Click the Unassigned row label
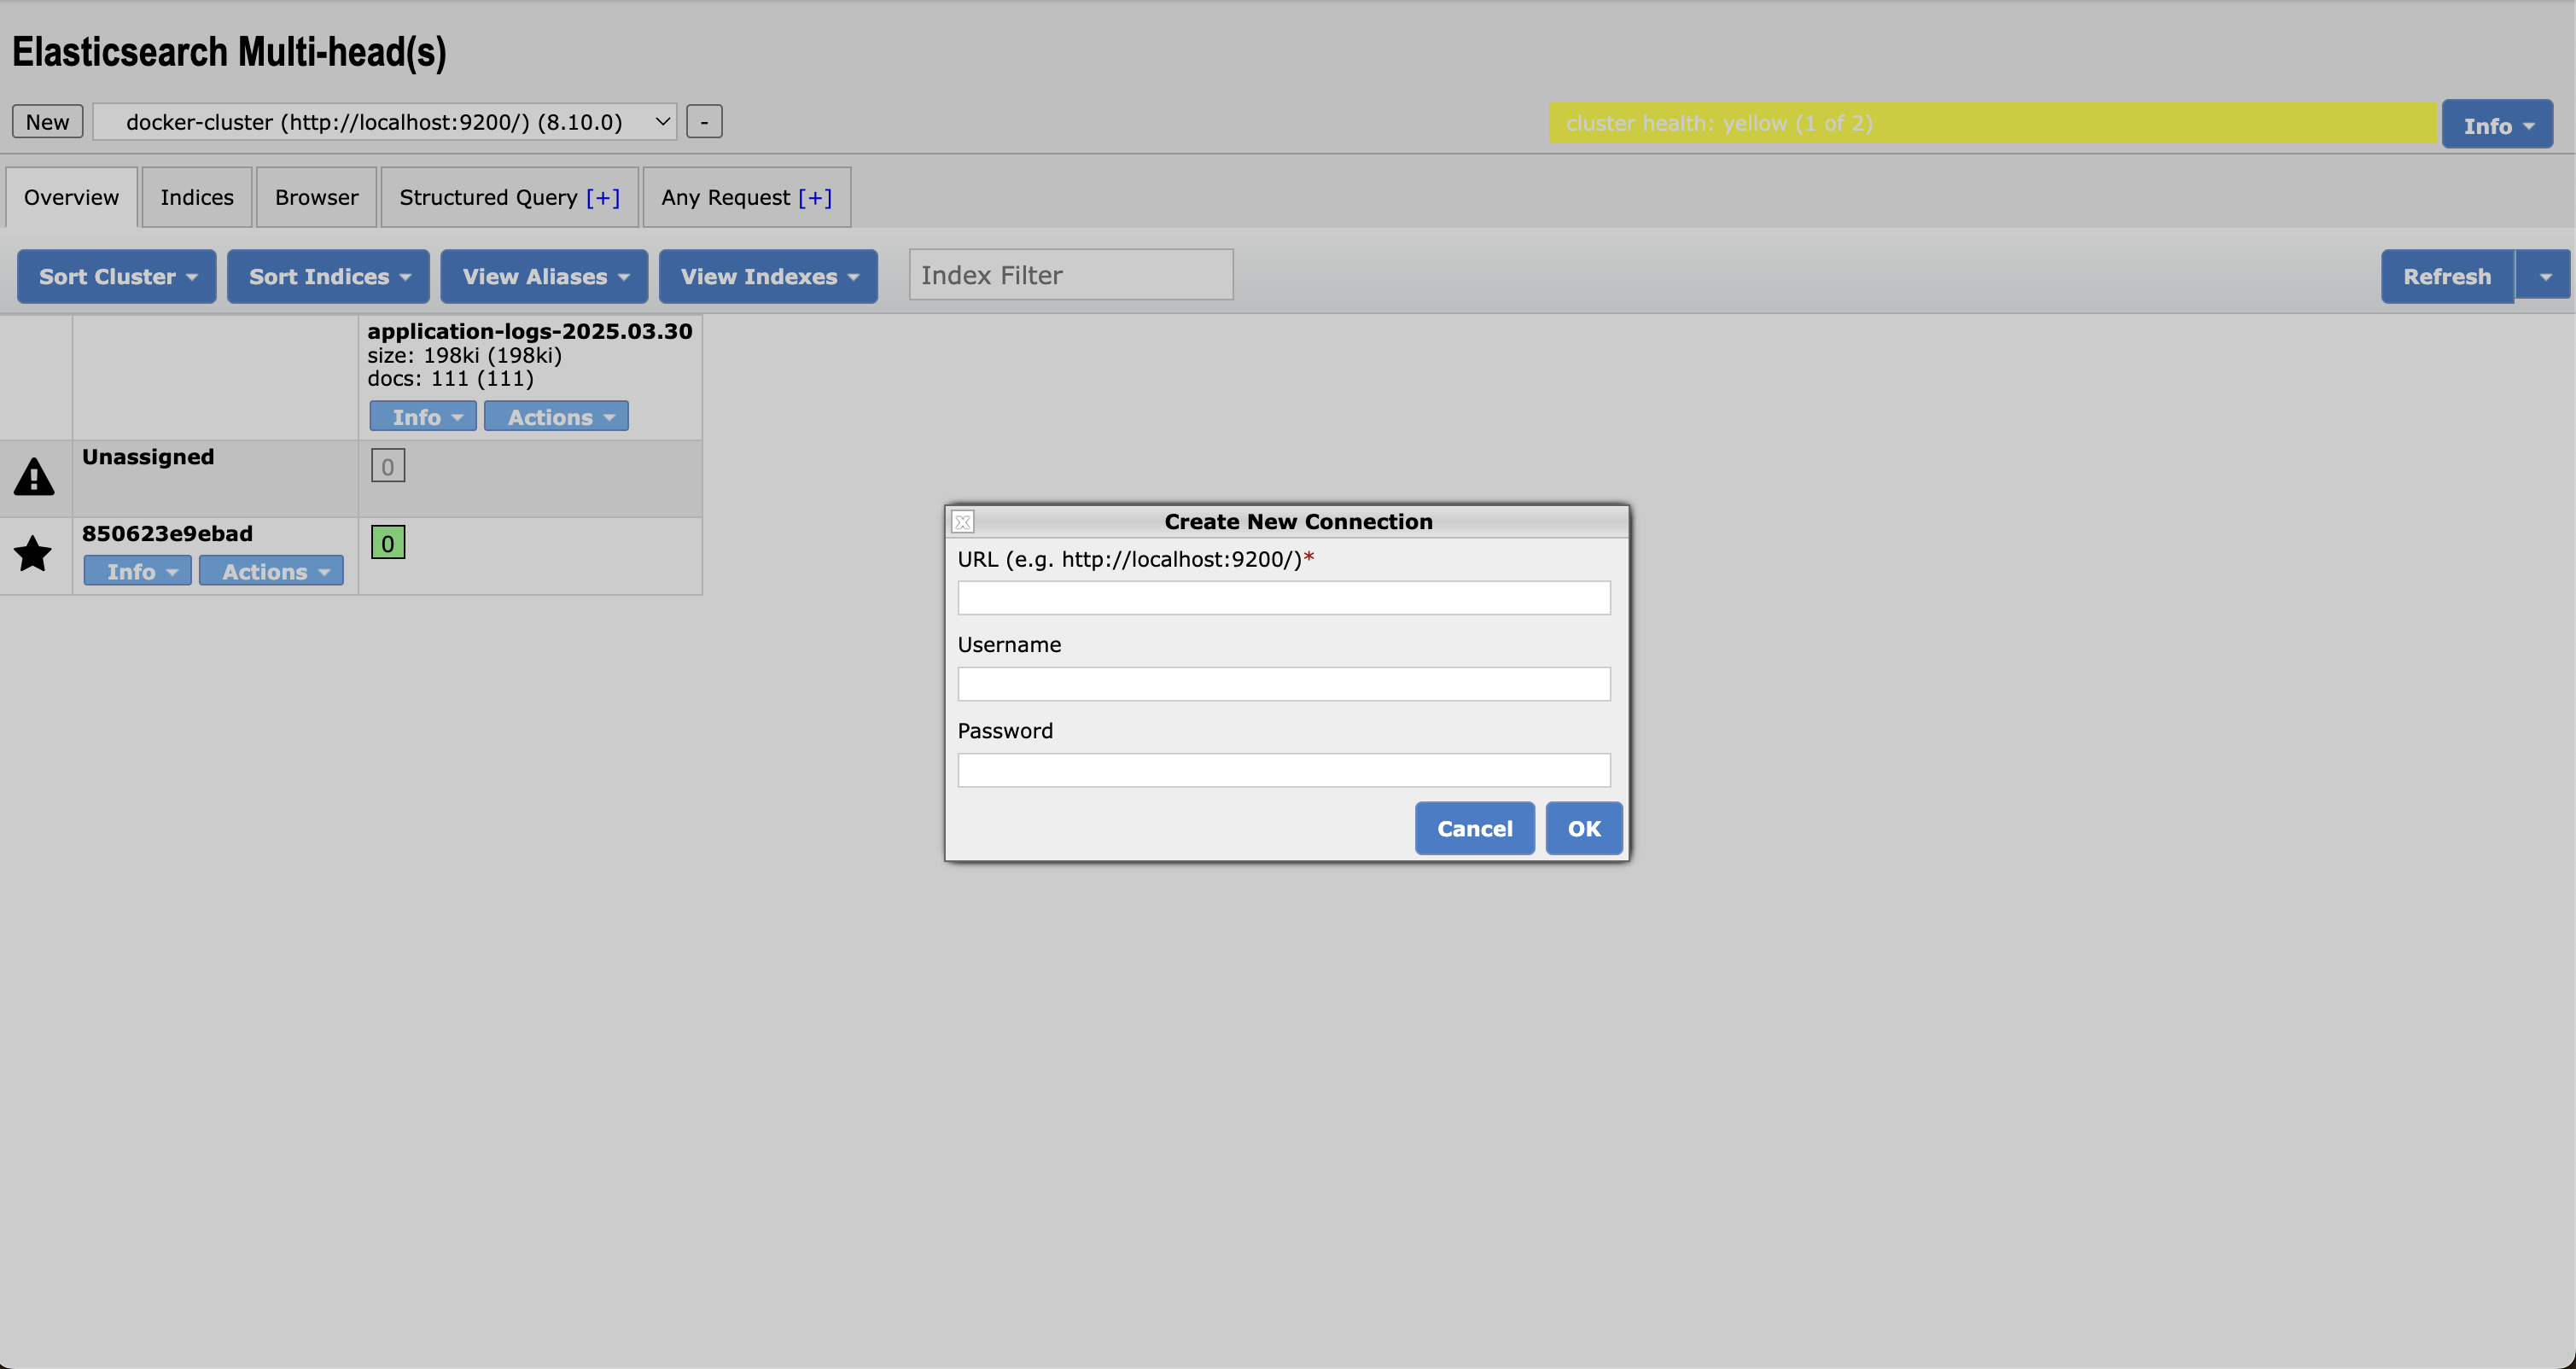 [148, 457]
